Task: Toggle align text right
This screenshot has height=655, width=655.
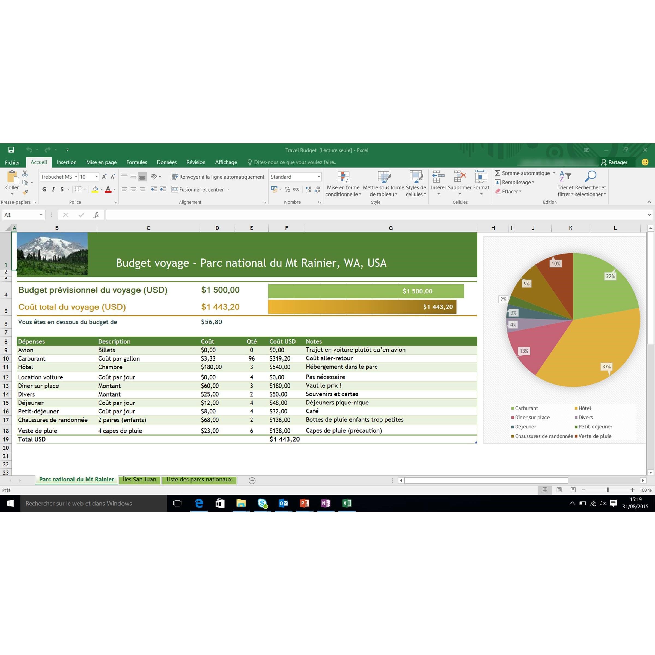Action: pos(142,189)
